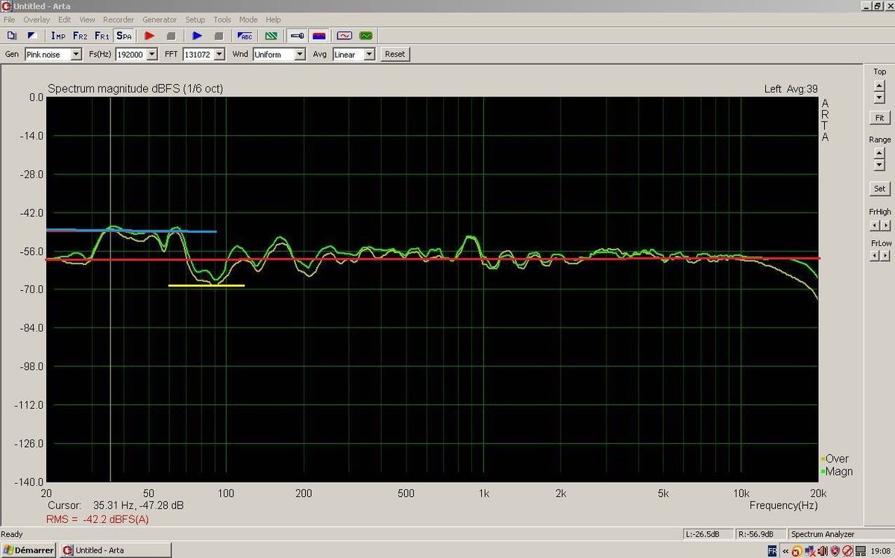Switch to impulse response mode (Imp)
Viewport: 895px width, 558px height.
(57, 35)
